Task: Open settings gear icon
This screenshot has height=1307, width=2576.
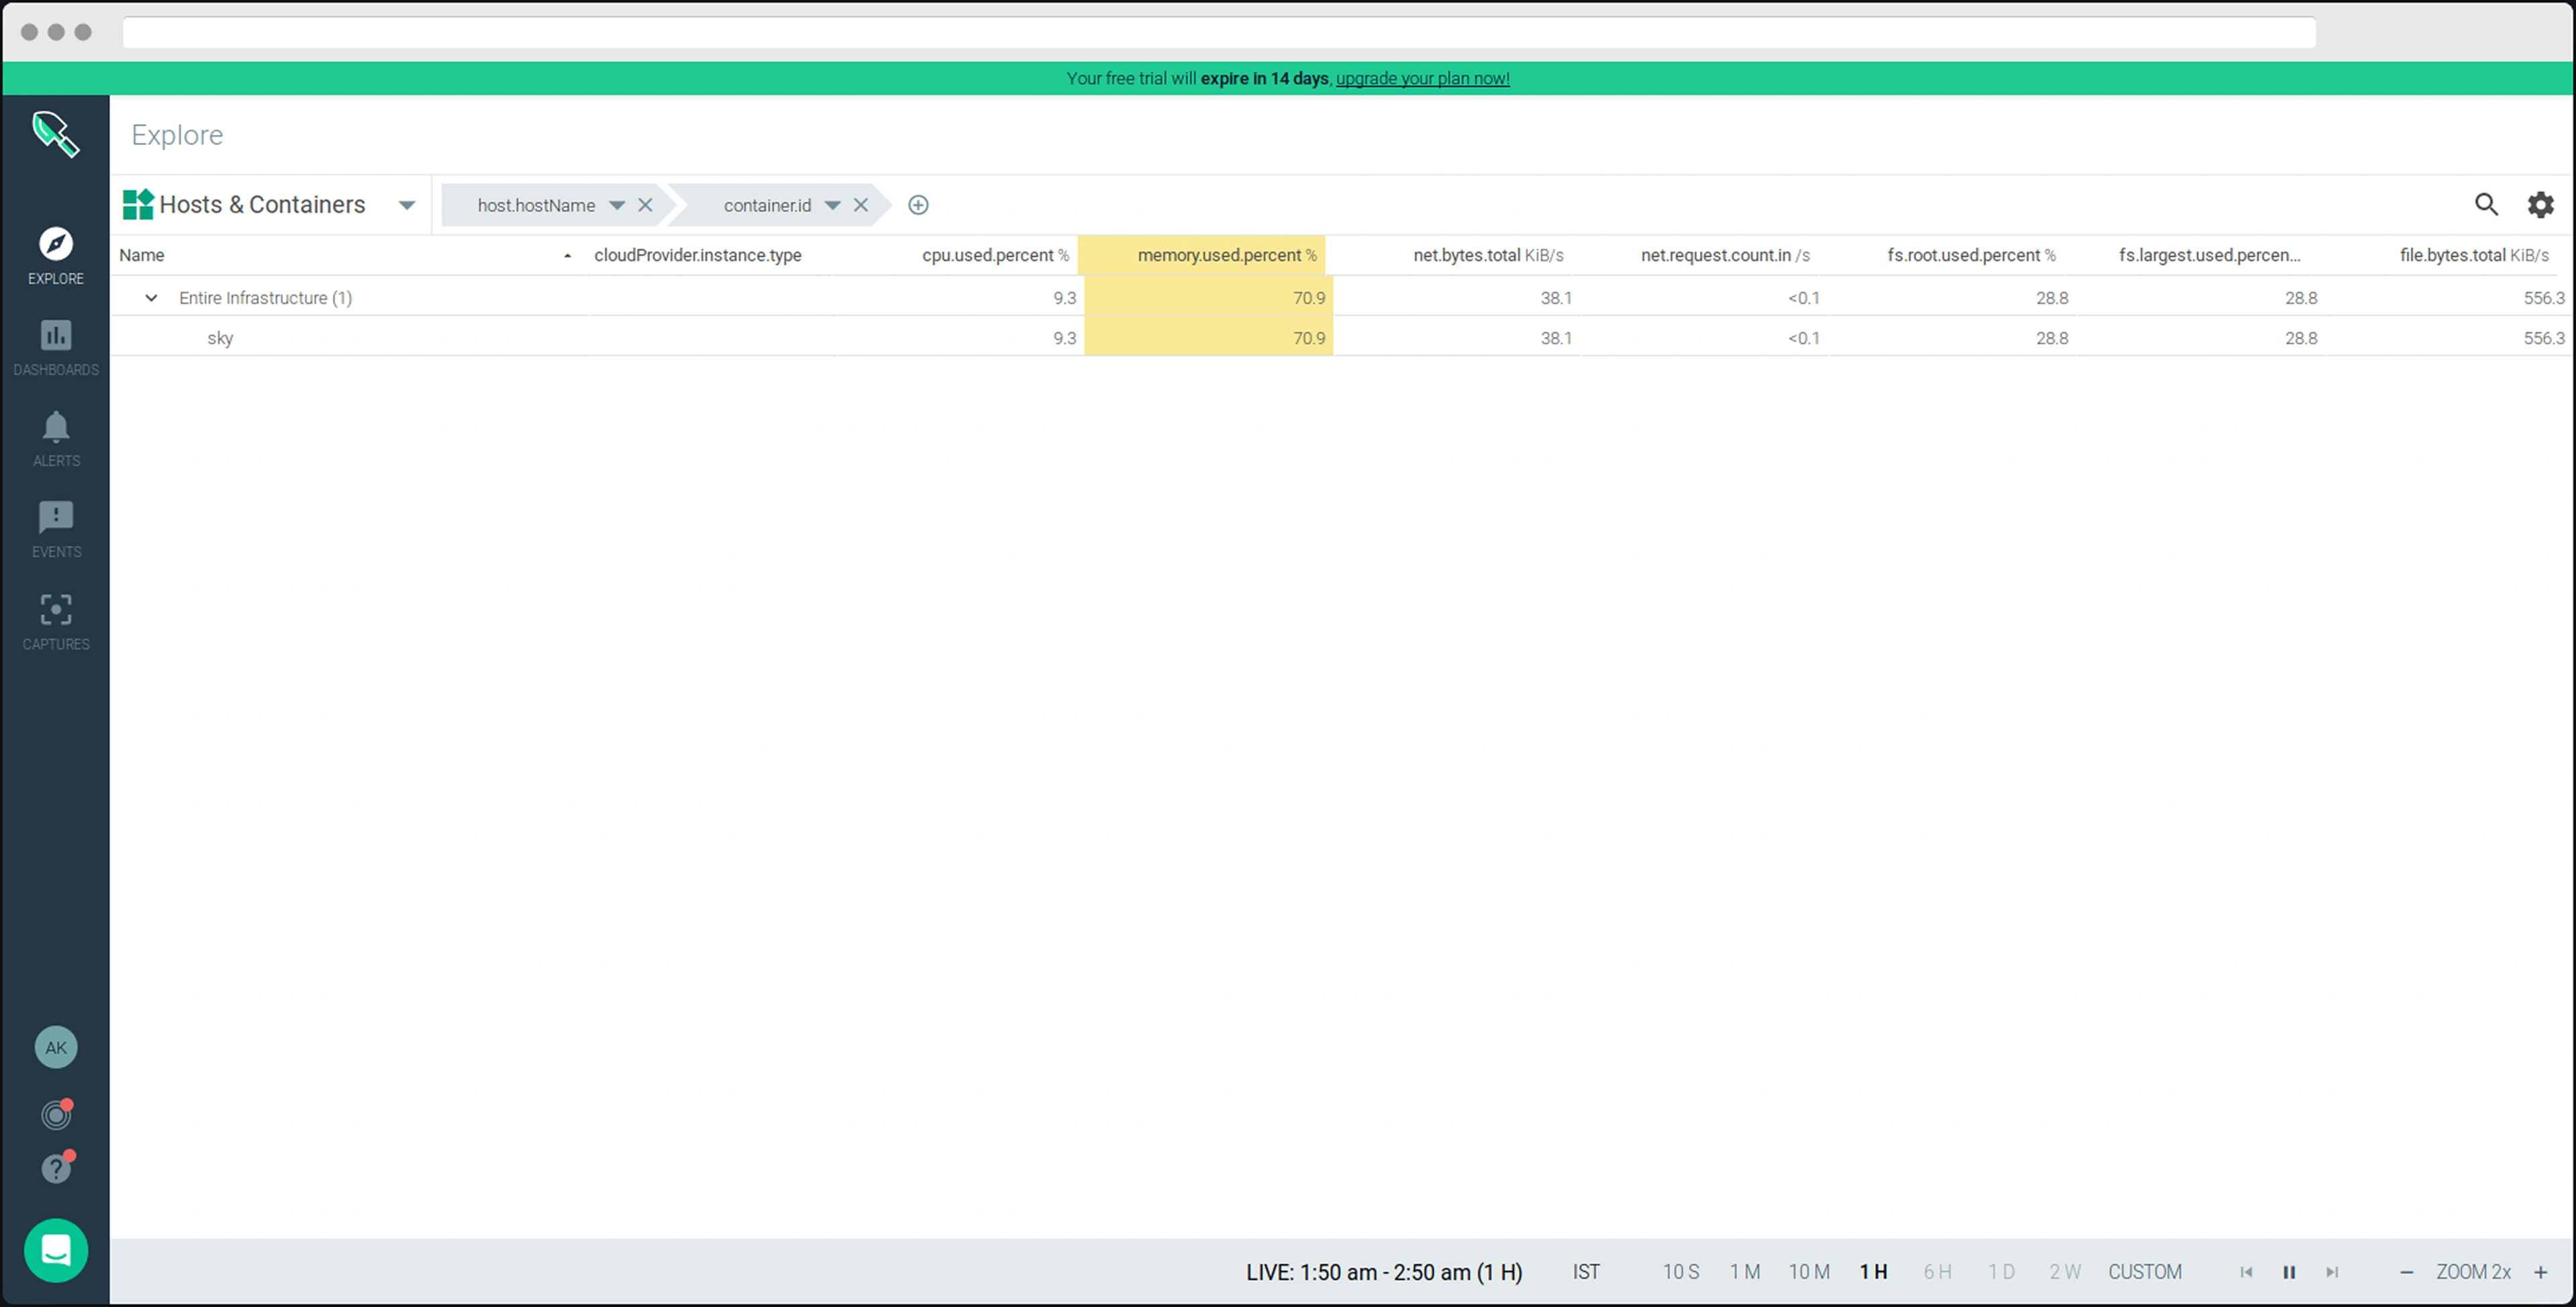Action: (x=2540, y=205)
